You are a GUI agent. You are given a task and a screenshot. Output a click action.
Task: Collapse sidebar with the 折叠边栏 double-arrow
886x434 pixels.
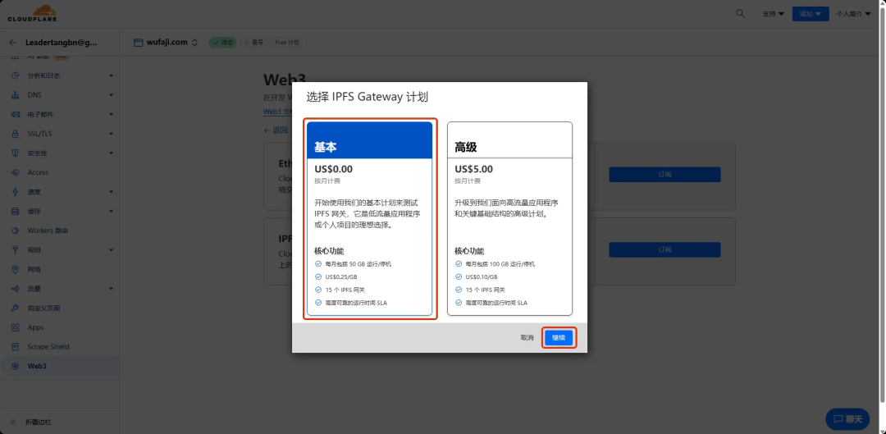click(x=13, y=423)
